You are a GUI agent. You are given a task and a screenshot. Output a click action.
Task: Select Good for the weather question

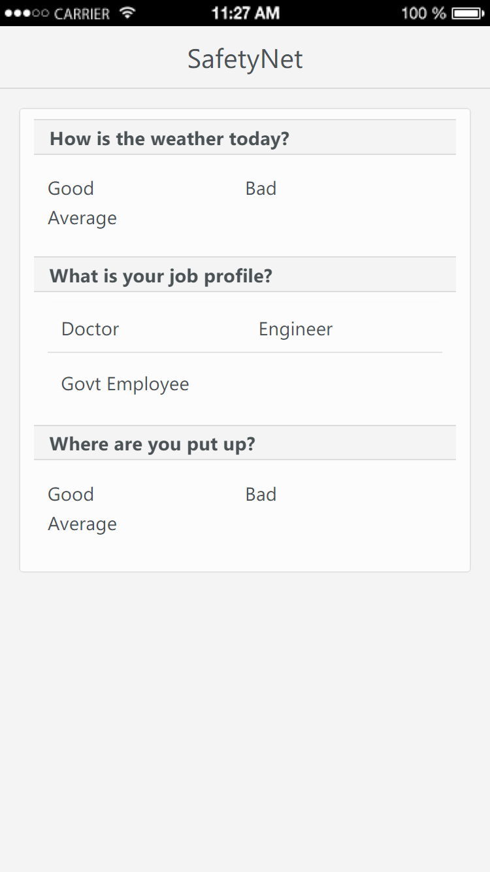[71, 188]
